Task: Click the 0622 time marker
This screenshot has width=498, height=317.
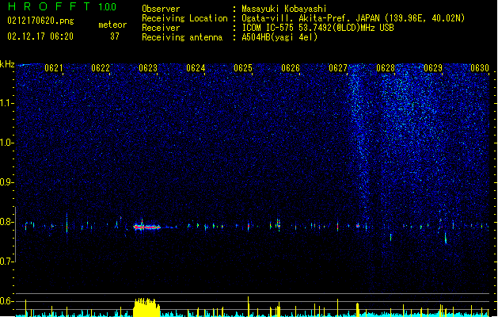Action: (x=101, y=68)
